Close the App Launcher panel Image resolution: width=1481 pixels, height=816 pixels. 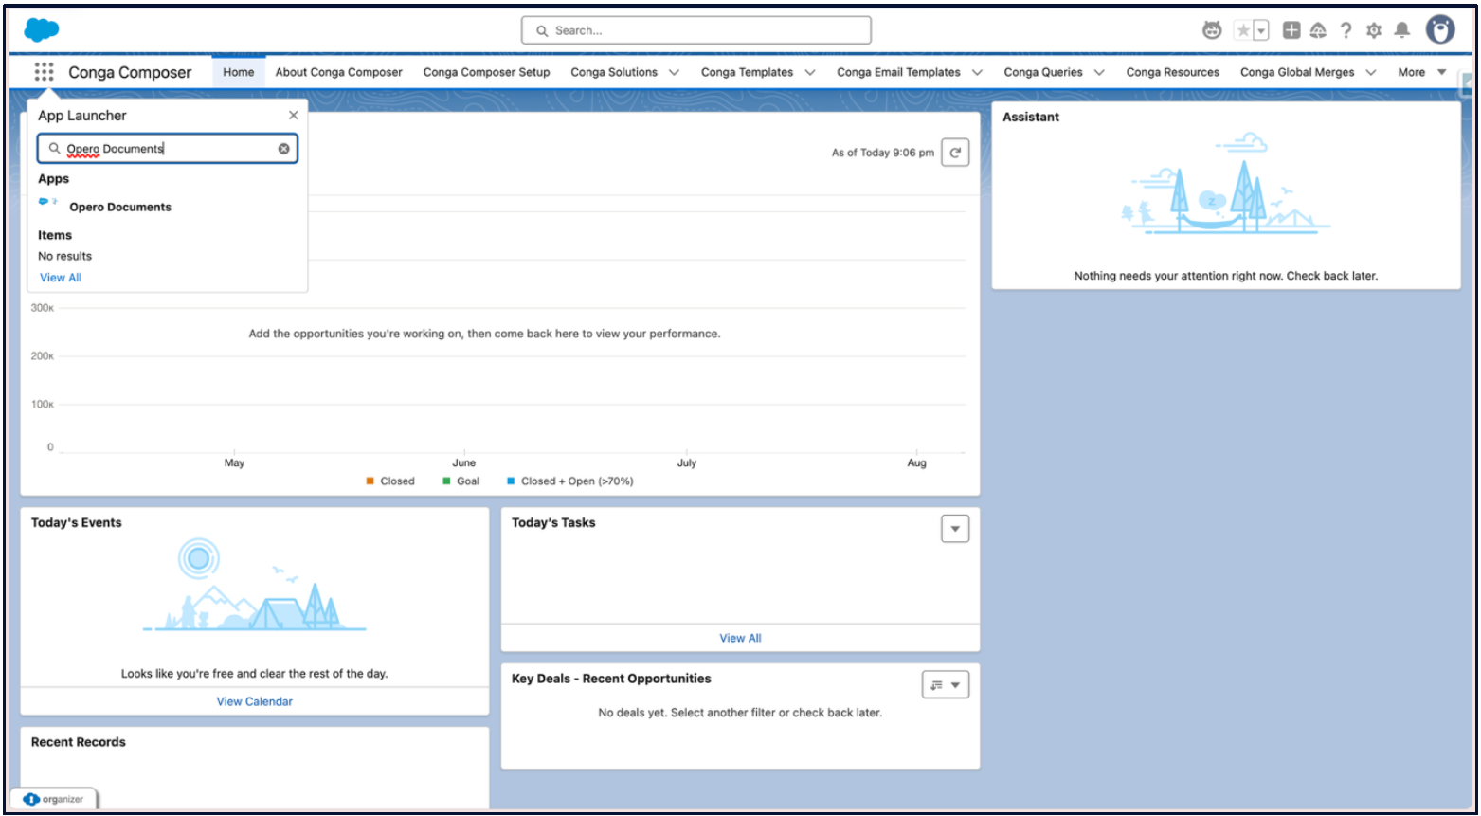click(x=293, y=115)
